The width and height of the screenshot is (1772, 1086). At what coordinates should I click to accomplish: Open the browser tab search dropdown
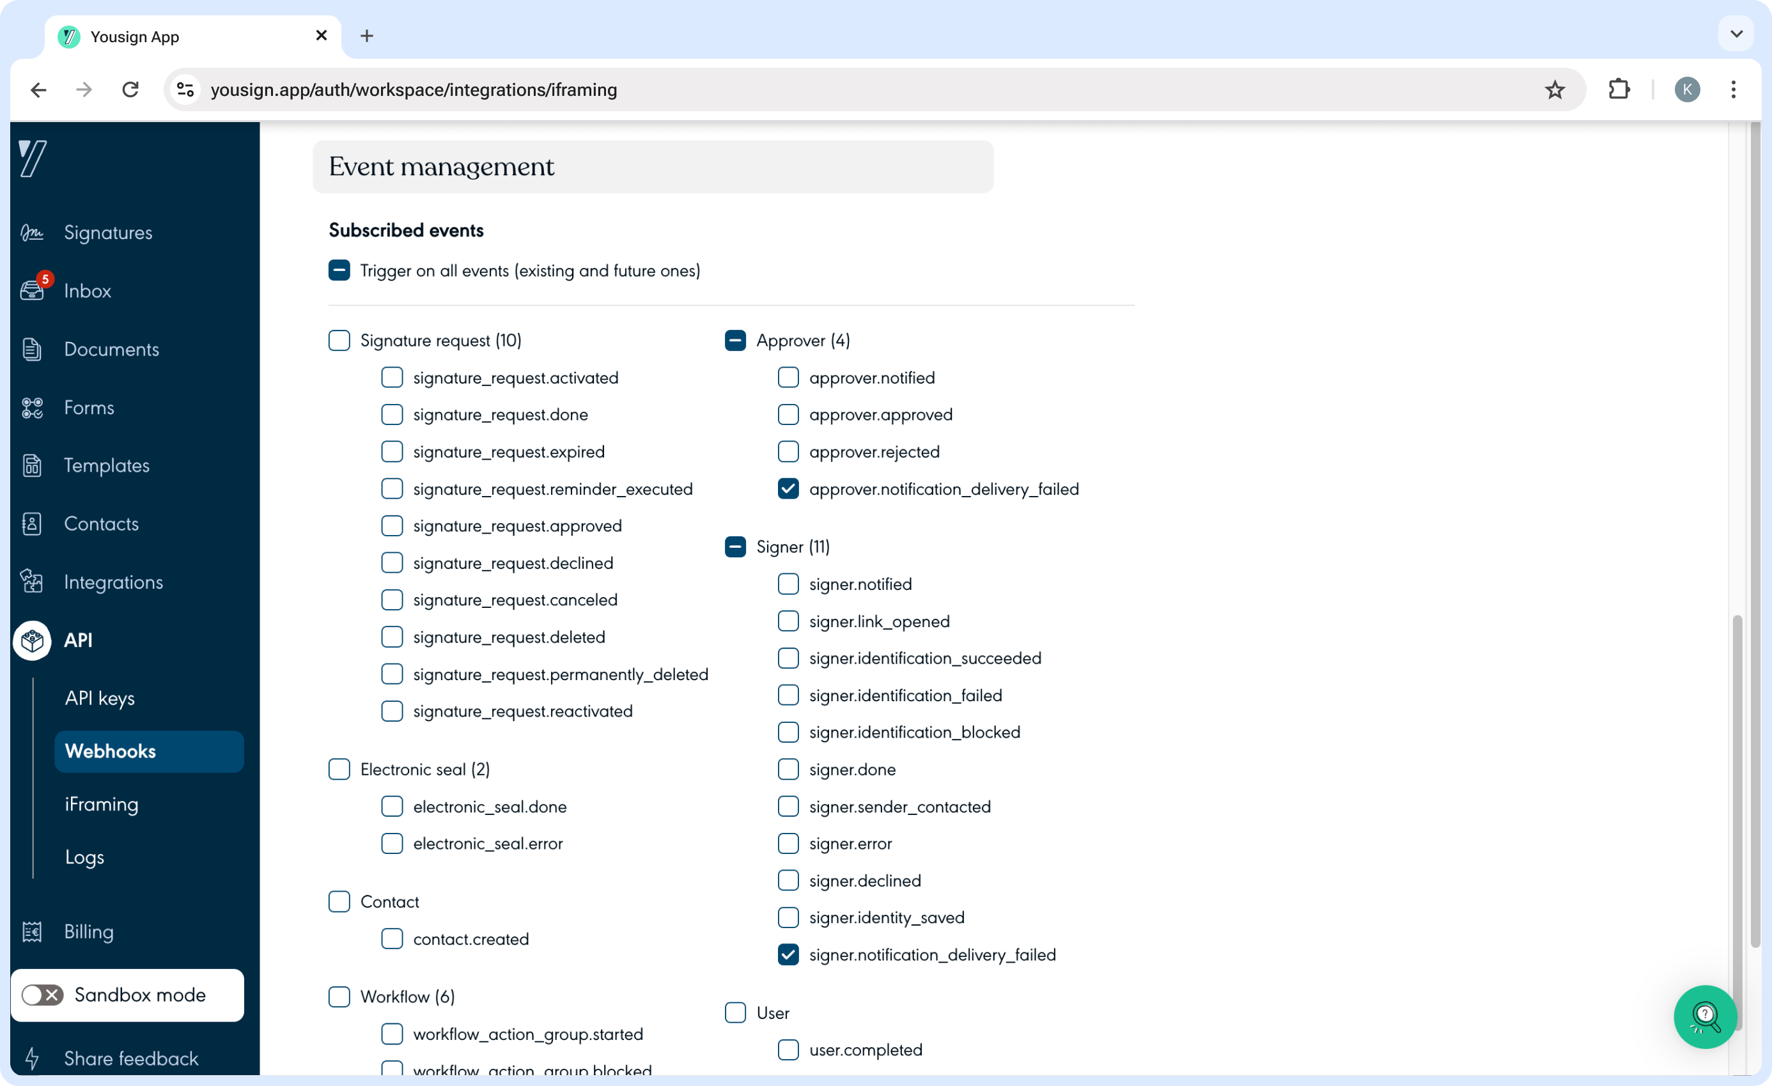coord(1736,35)
